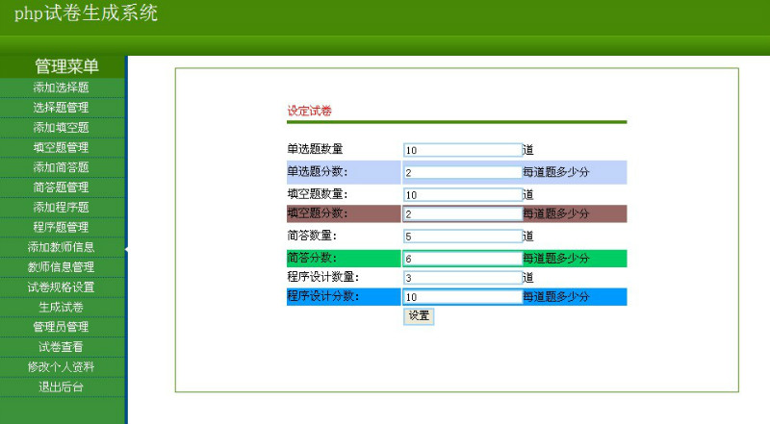Screen dimensions: 770x424
Task: Open 添加选择题 in the management menu
Action: pyautogui.click(x=61, y=87)
